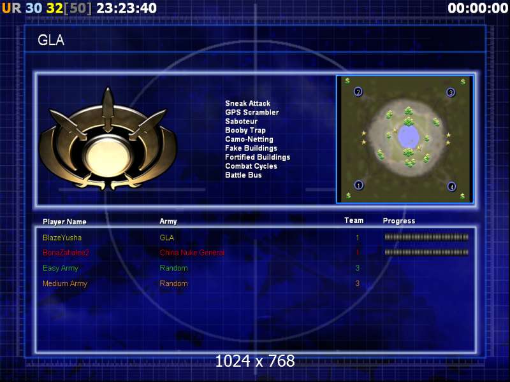Click the 00:00:00 game timer
Viewport: 510px width, 382px height.
477,8
